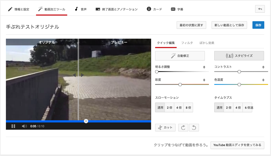Click the 色温度 slider handle
Screen dimensions: 271x156
pyautogui.click(x=239, y=85)
